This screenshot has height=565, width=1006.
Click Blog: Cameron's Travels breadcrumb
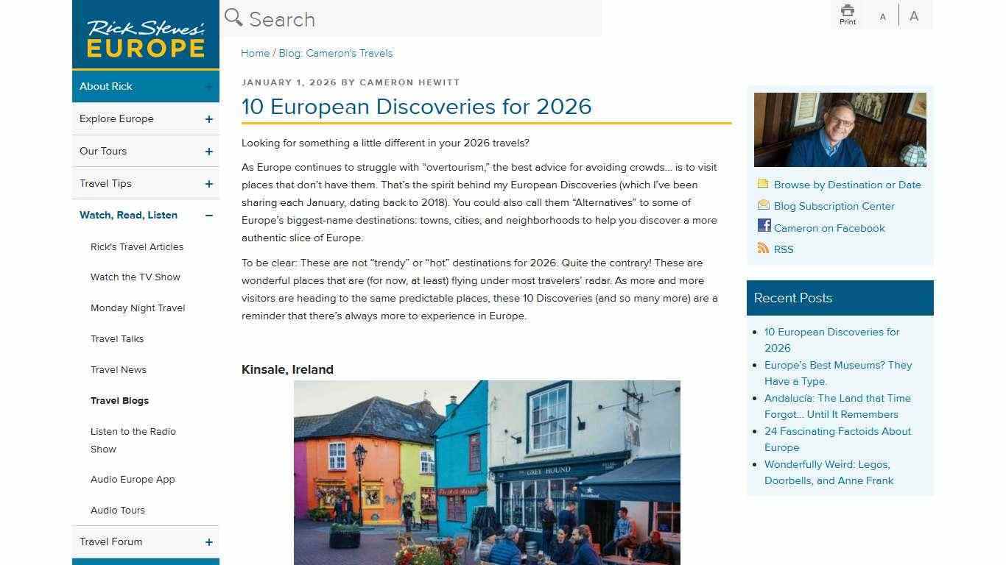tap(335, 53)
